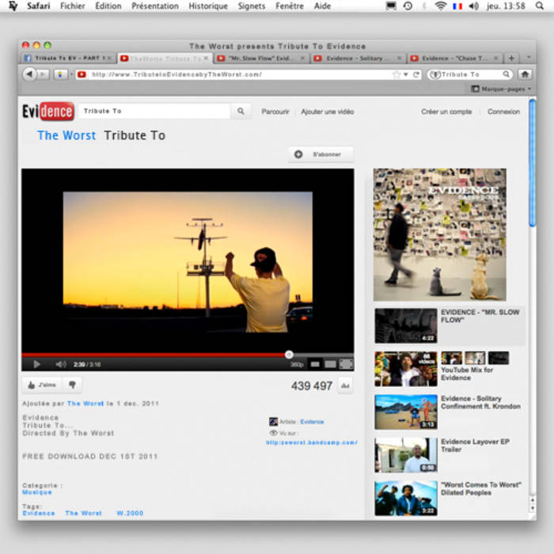Open video statistics chart icon
Image resolution: width=554 pixels, height=554 pixels.
[x=345, y=385]
